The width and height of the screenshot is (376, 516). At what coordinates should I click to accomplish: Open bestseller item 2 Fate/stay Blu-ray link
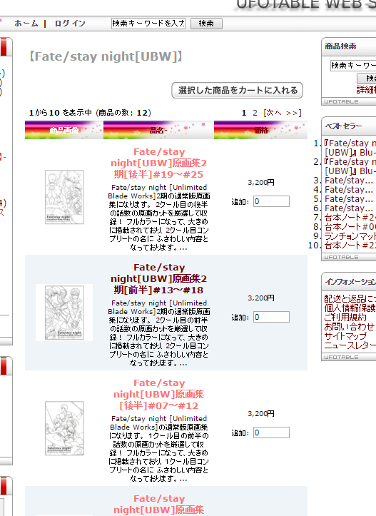(x=350, y=166)
